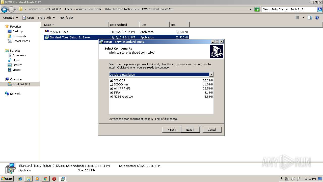Sort by Date modified column
323x182 pixels.
(124, 25)
